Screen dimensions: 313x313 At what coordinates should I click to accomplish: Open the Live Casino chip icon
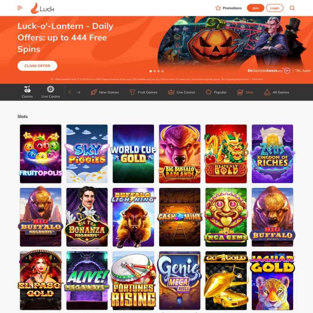50,89
